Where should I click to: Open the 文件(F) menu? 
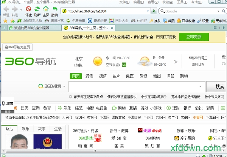tap(124, 2)
